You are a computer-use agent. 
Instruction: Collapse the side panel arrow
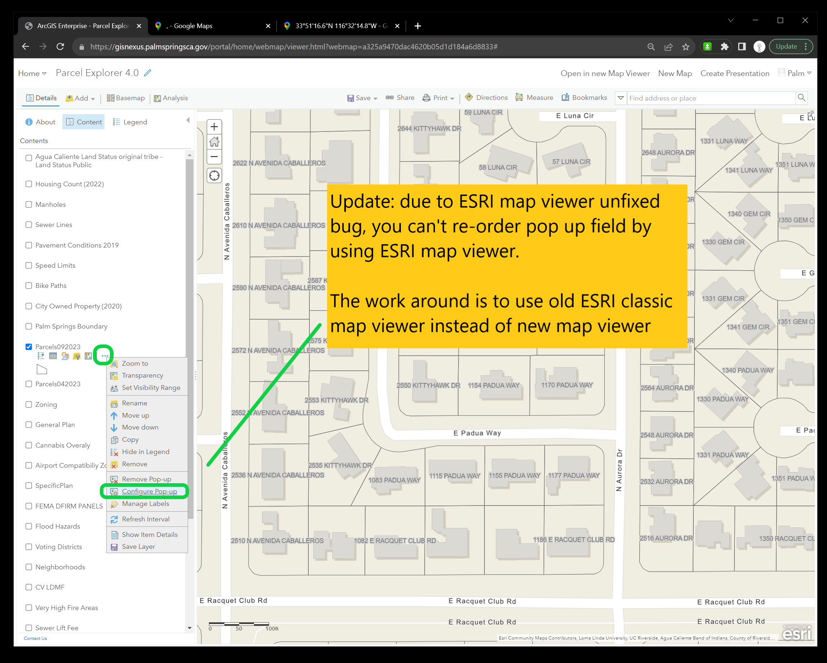[188, 120]
